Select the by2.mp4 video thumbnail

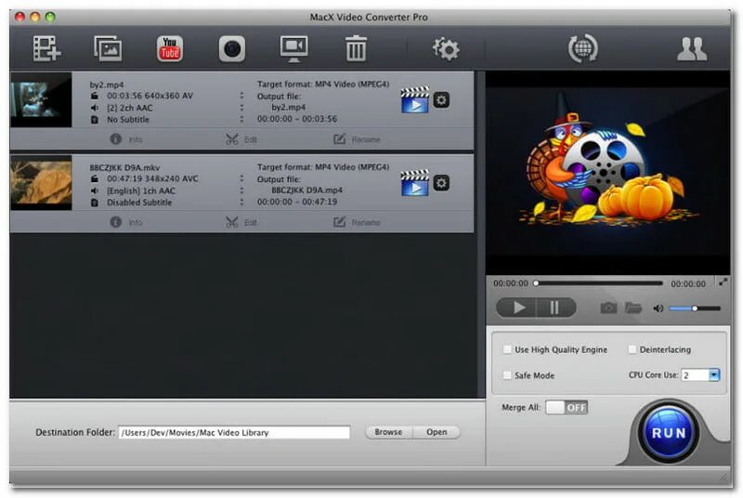tap(41, 100)
